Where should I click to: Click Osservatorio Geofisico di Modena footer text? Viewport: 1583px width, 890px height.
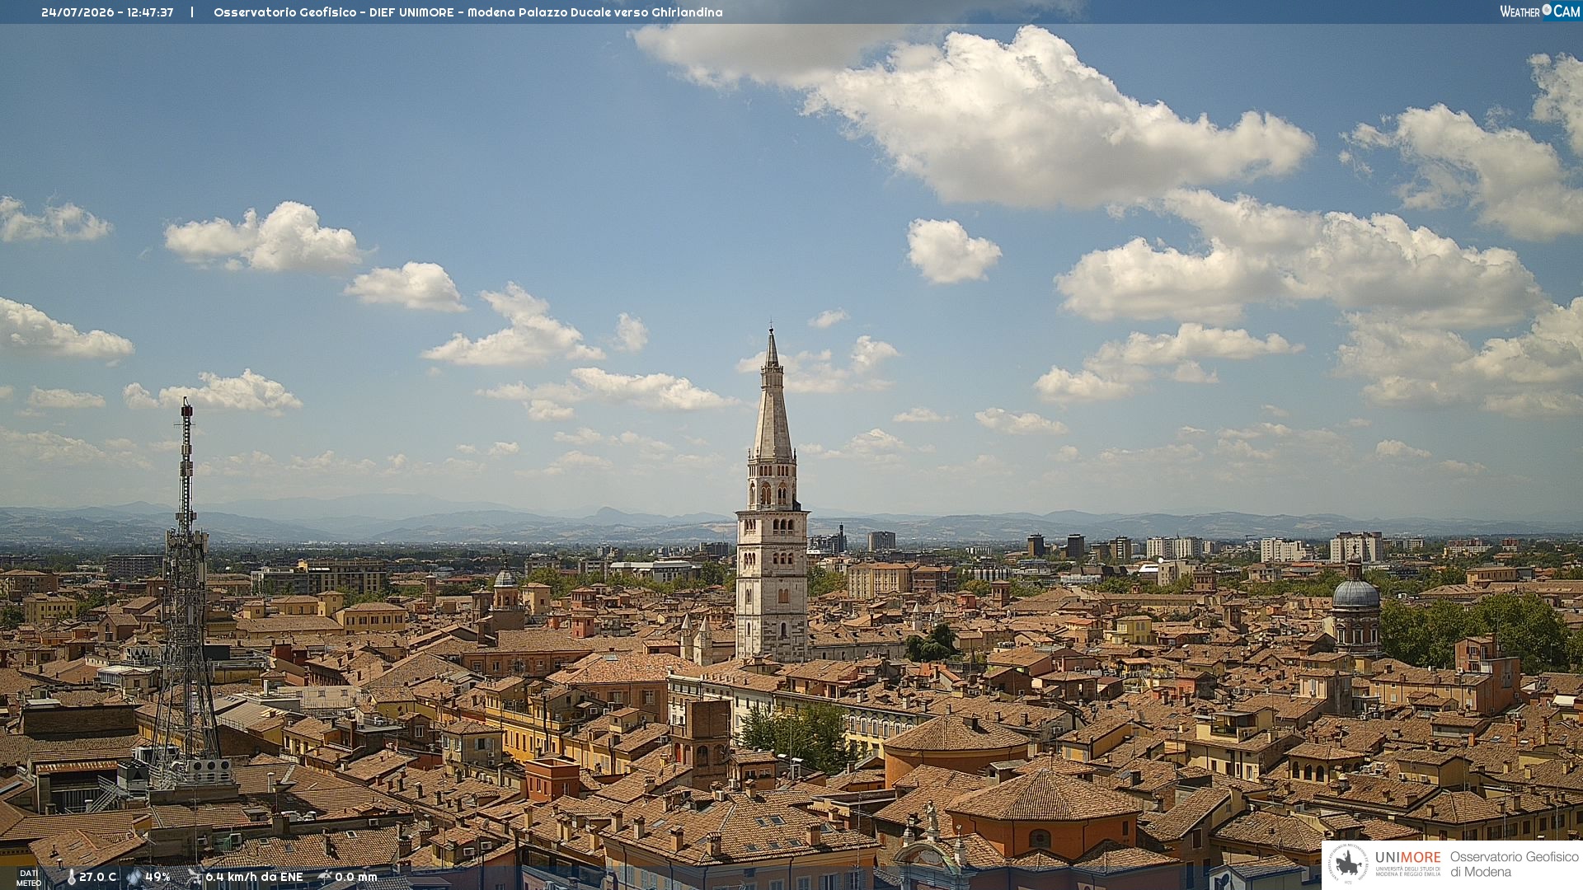pyautogui.click(x=1514, y=864)
